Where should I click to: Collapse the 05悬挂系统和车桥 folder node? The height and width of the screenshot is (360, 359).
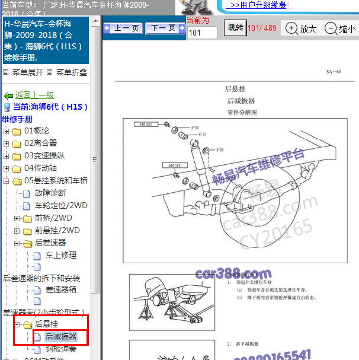(6, 181)
